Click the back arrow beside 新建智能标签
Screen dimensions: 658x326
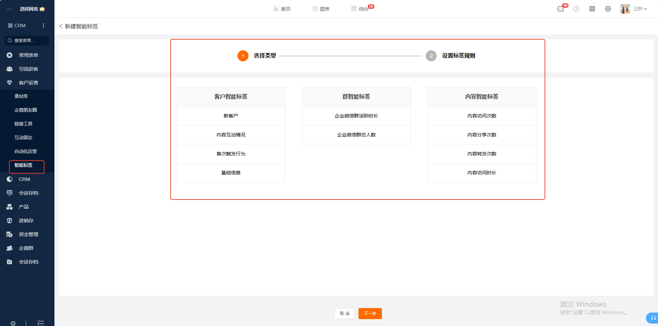click(61, 26)
